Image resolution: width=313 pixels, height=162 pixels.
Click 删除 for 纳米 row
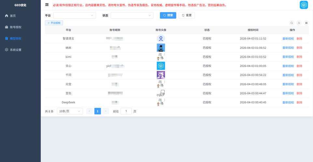(x=299, y=48)
